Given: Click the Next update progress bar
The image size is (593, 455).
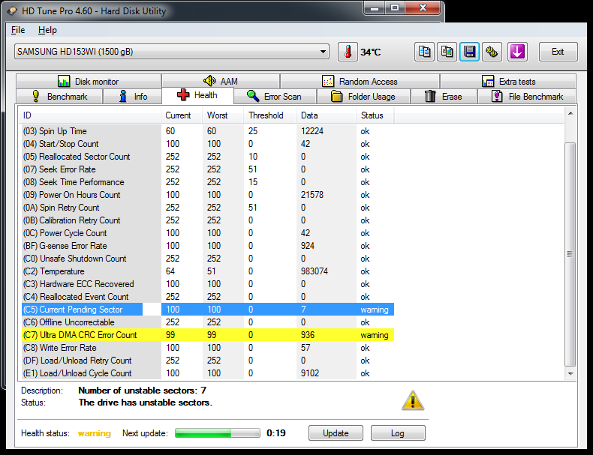Looking at the screenshot, I should point(218,433).
